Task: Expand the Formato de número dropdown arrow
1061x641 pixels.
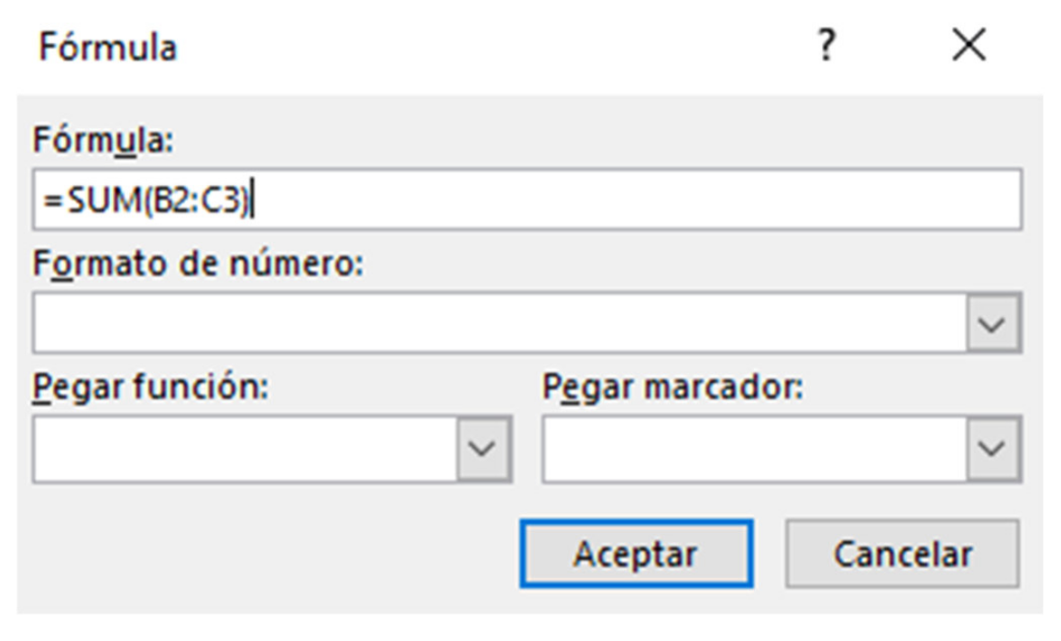Action: (994, 323)
